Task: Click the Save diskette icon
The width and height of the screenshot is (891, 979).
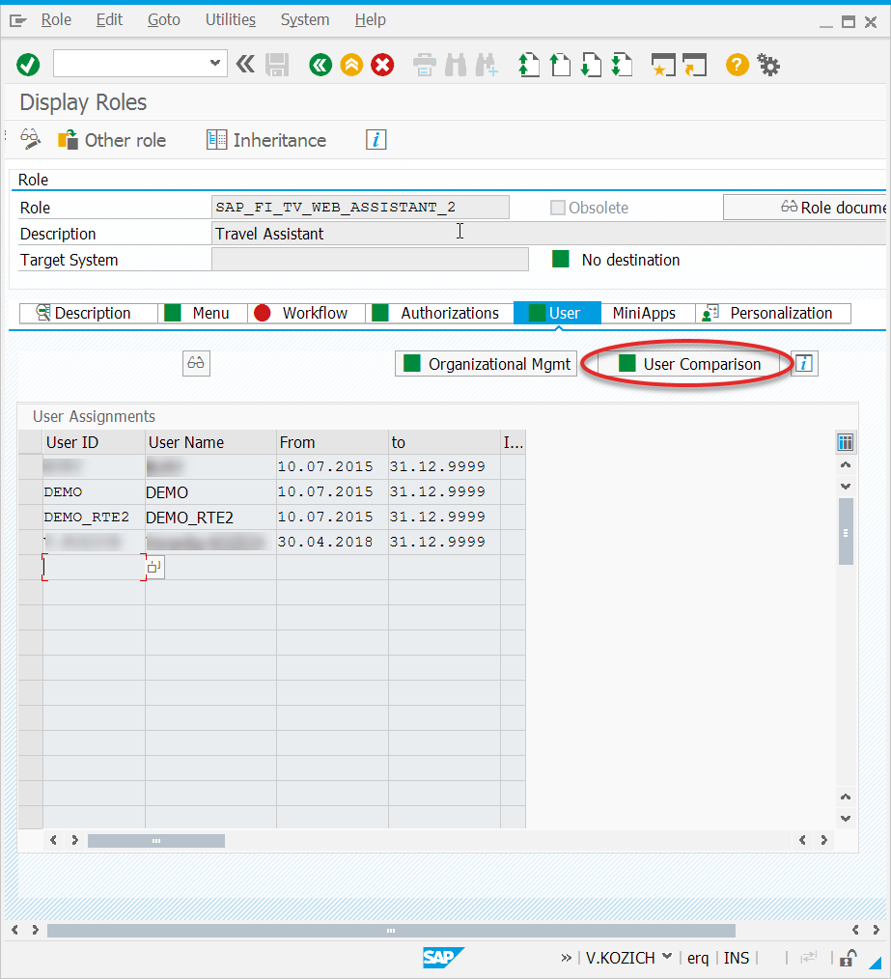Action: pyautogui.click(x=277, y=65)
